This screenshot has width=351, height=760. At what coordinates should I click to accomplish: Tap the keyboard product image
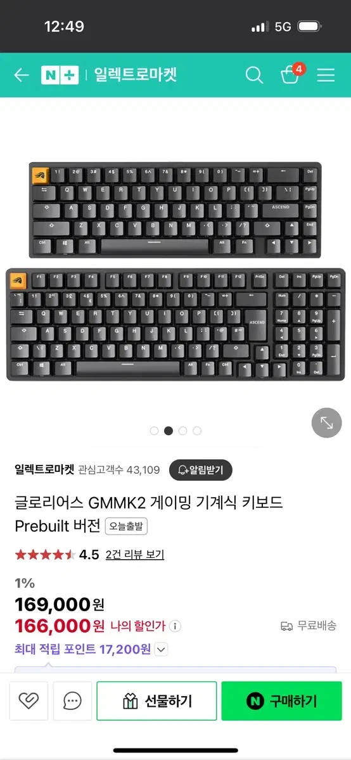tap(175, 271)
